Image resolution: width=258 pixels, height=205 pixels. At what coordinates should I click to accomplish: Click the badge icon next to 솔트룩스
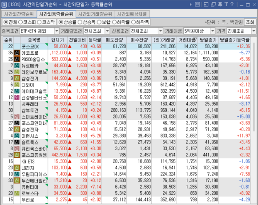pyautogui.click(x=17, y=142)
